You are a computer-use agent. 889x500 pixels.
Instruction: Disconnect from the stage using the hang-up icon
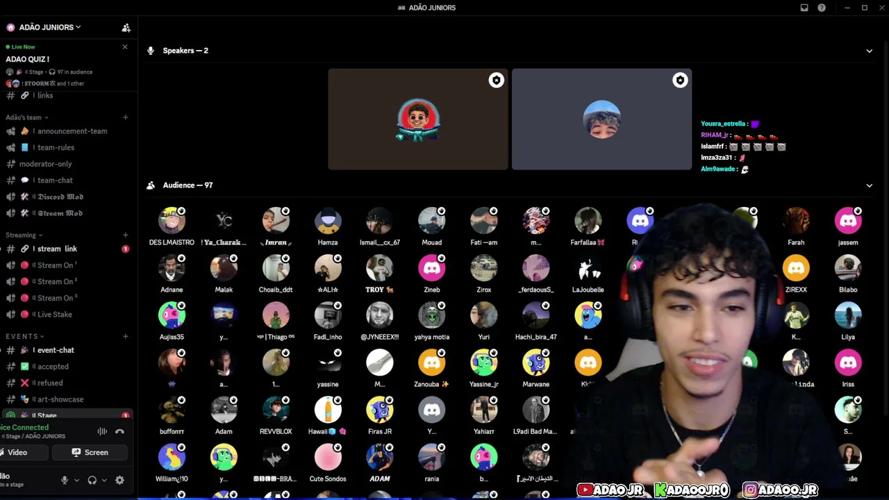pos(119,431)
